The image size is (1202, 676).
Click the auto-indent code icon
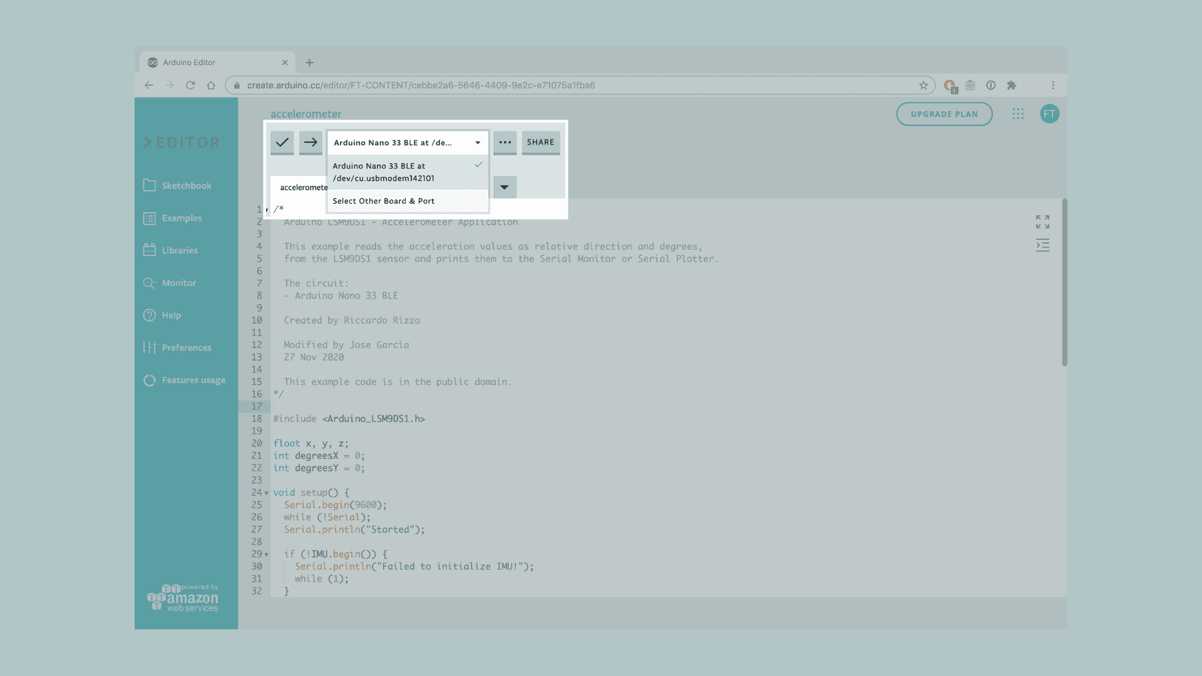(1042, 245)
